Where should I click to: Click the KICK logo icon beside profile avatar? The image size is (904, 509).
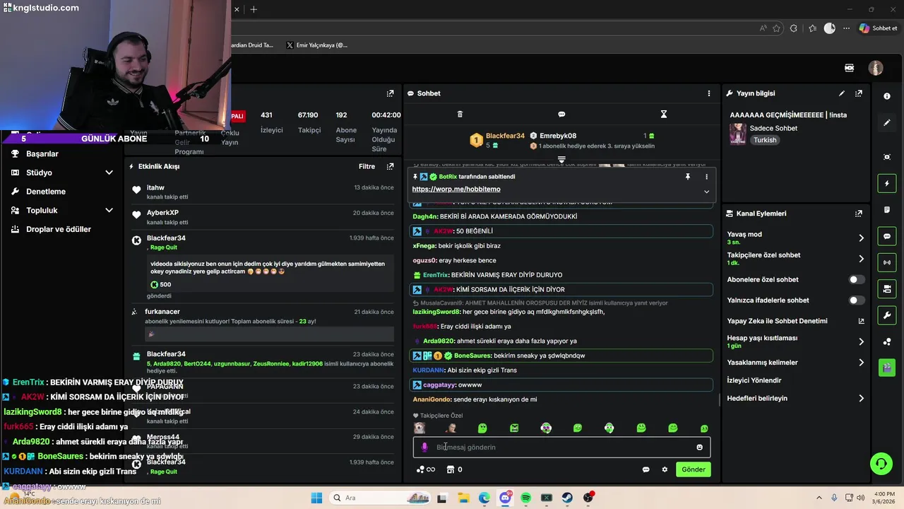click(850, 68)
